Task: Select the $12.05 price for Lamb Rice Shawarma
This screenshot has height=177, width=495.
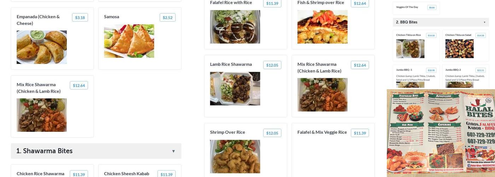Action: 272,65
